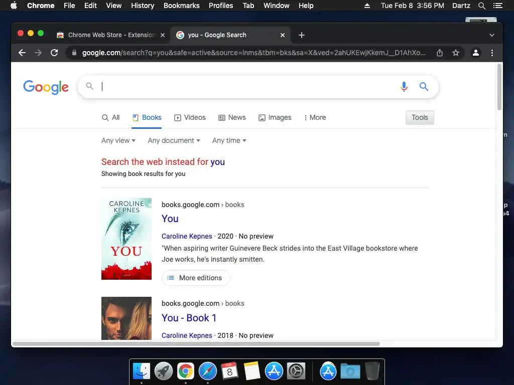514x385 pixels.
Task: Open the Bookmarks menu
Action: (x=182, y=6)
